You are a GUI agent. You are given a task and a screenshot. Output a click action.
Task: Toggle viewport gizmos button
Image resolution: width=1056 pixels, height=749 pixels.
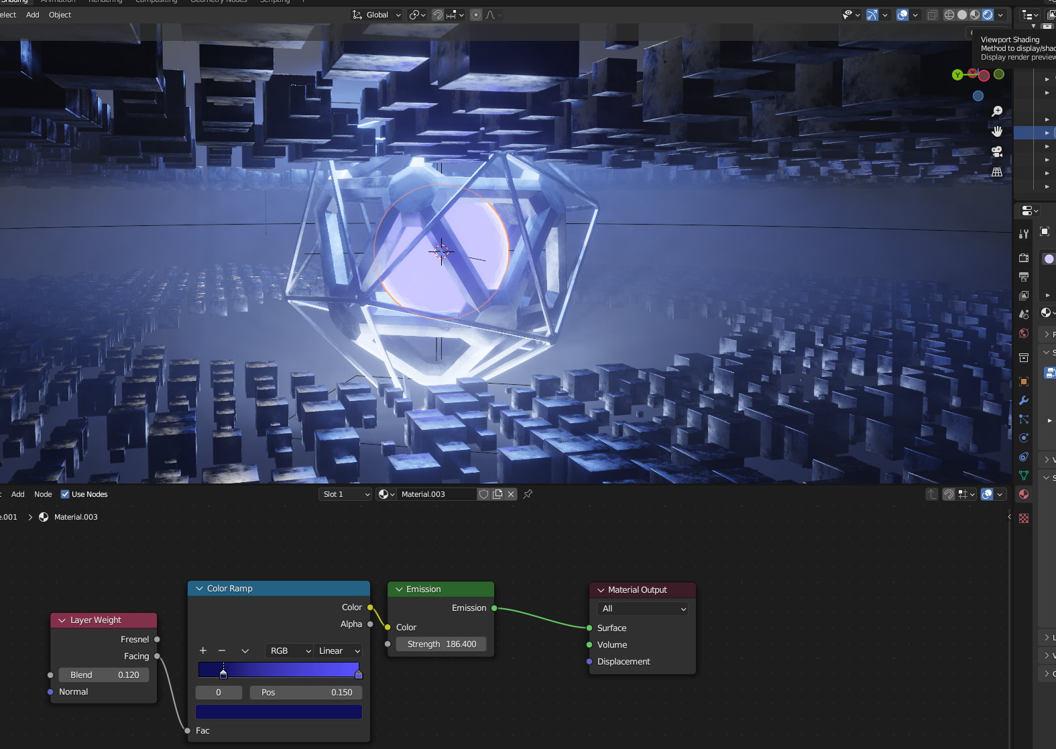(x=872, y=15)
